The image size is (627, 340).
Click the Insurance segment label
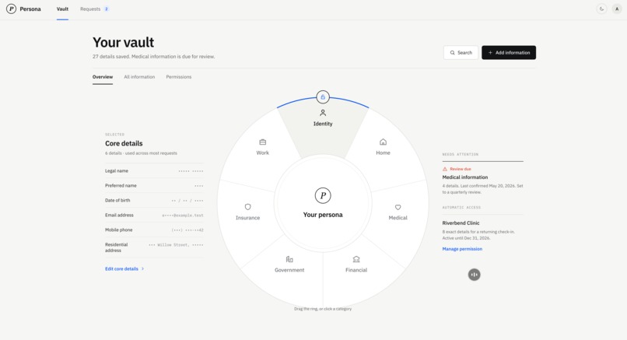coord(247,218)
